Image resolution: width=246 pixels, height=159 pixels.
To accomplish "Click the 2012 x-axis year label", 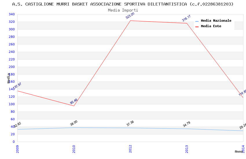I will pyautogui.click(x=130, y=149).
